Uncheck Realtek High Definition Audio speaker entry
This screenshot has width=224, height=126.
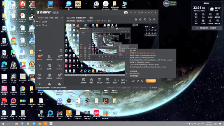(x=142, y=53)
